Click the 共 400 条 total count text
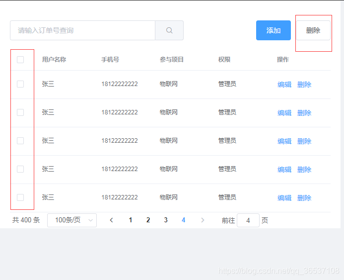This screenshot has height=280, width=344. (x=26, y=220)
